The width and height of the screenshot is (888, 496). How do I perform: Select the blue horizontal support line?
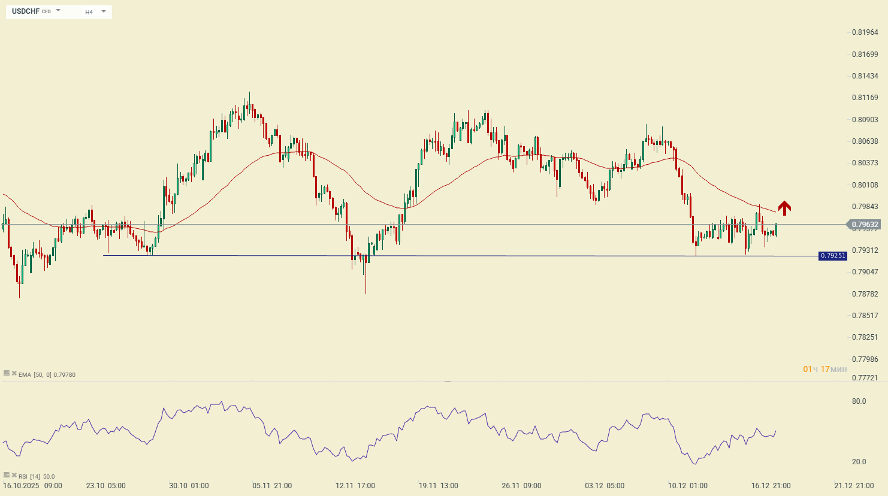[x=419, y=256]
